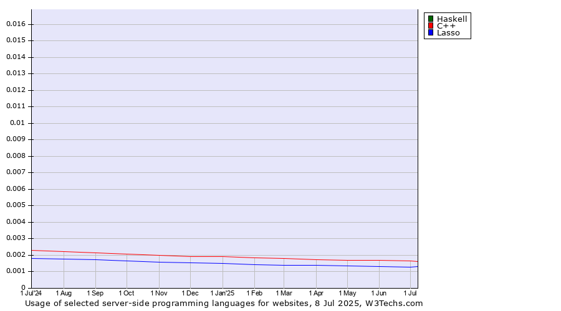Click the 0.013 y-axis value
This screenshot has width=561, height=311.
(16, 73)
